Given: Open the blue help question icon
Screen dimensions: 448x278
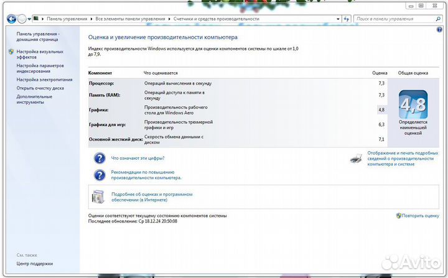Looking at the screenshot, I should click(x=439, y=30).
